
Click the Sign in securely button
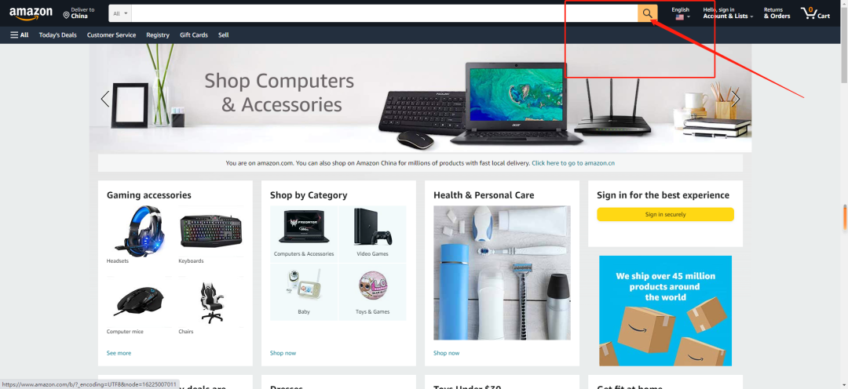tap(665, 214)
